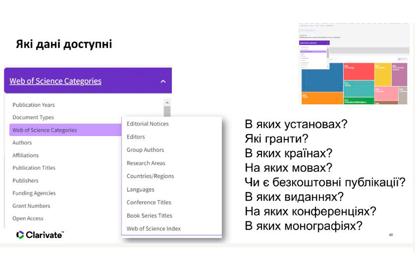
Task: Click the teal treemap block
Action: [x=359, y=89]
